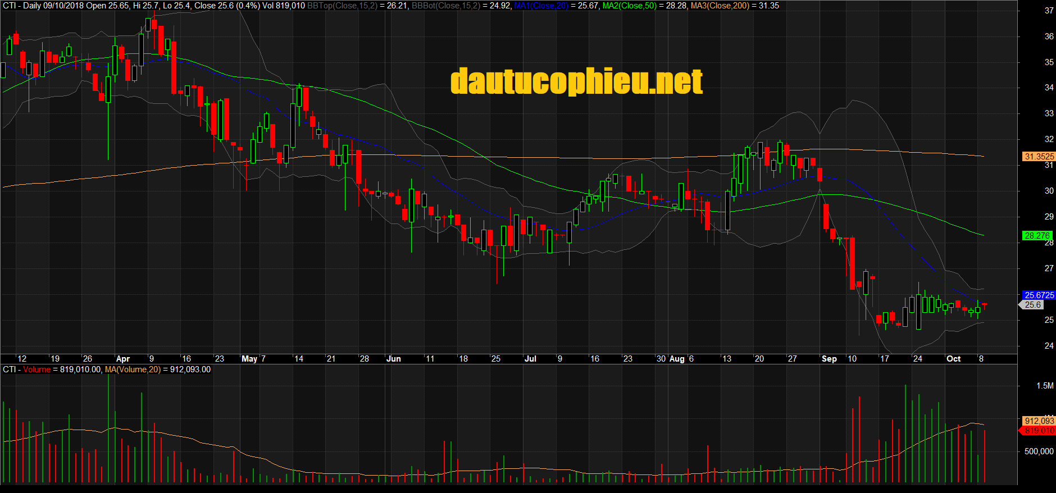Click the CTI Daily chart title text
Screen dimensions: 1056x493
(x=42, y=6)
